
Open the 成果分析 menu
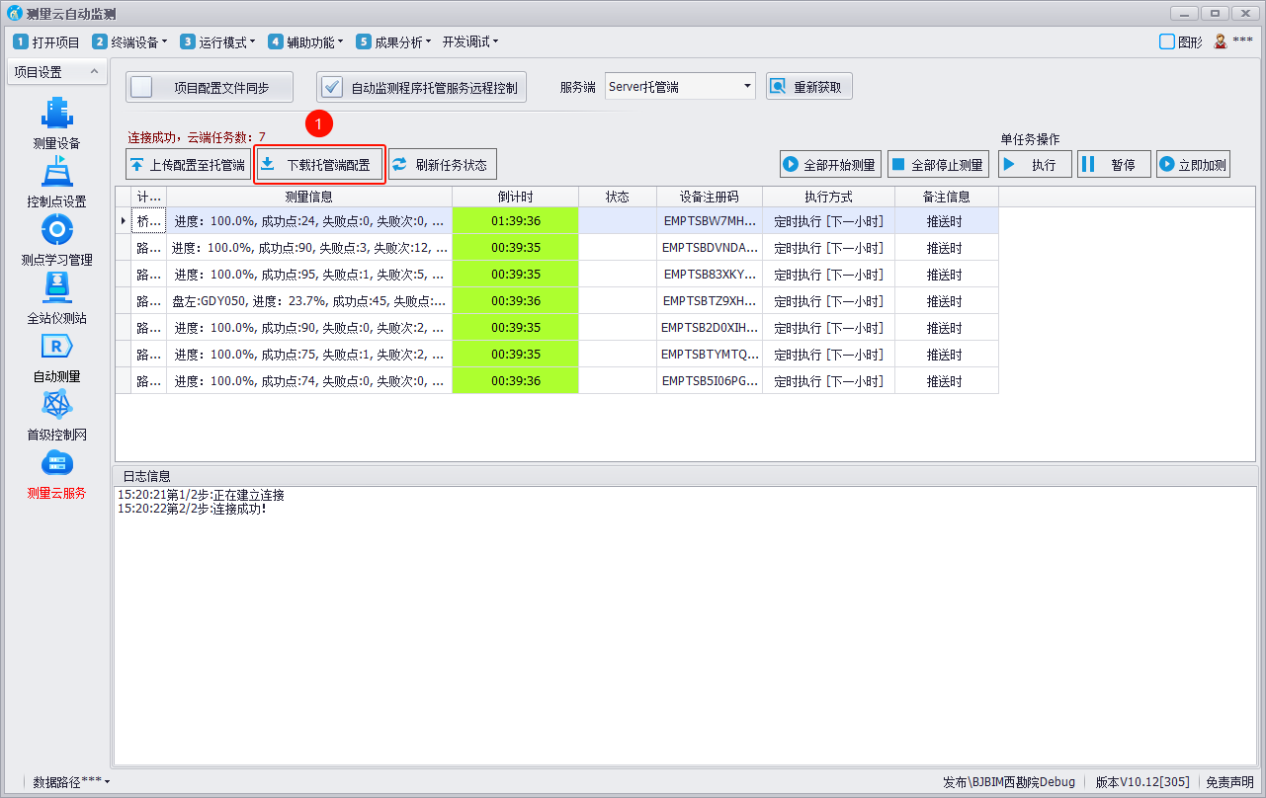pyautogui.click(x=395, y=41)
